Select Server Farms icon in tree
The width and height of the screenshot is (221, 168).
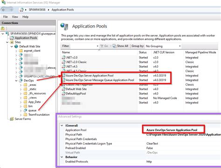[x=12, y=119]
